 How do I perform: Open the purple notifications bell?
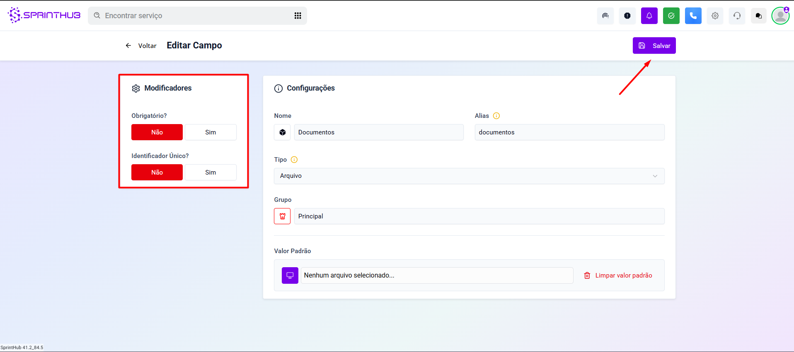(649, 16)
